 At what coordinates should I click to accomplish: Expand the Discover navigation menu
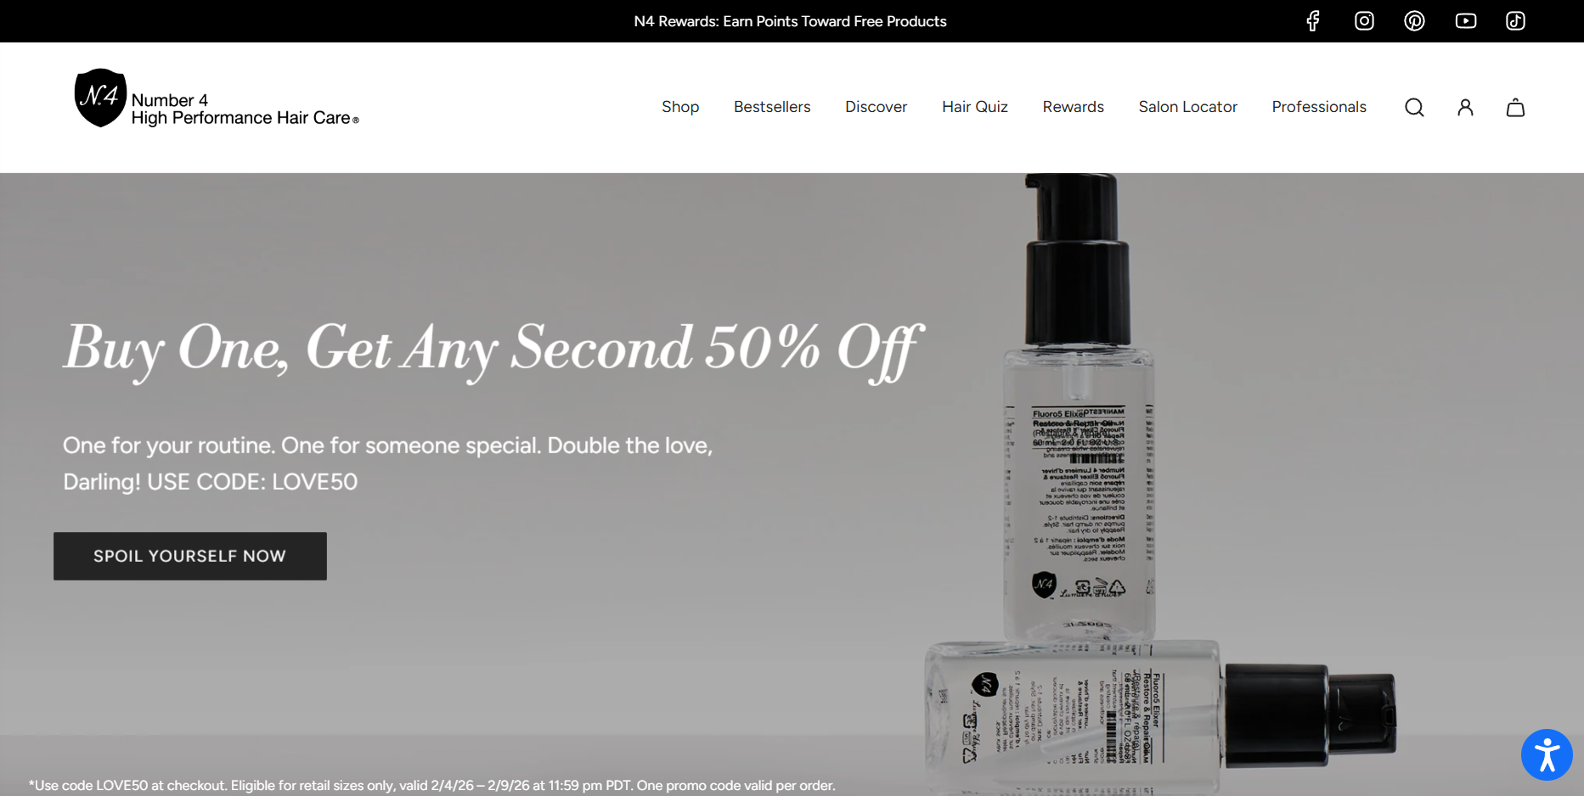coord(876,107)
